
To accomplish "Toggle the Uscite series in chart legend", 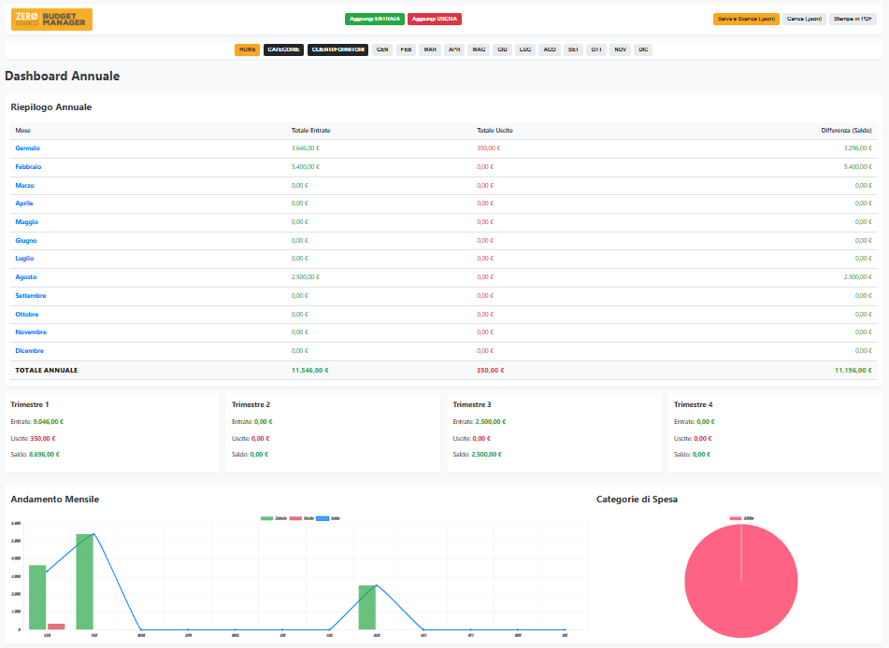I will tap(301, 517).
